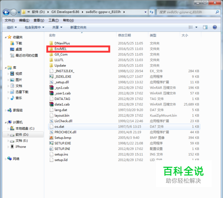Image resolution: width=223 pixels, height=198 pixels.
Task: Click the change view icon
Action: point(190,27)
